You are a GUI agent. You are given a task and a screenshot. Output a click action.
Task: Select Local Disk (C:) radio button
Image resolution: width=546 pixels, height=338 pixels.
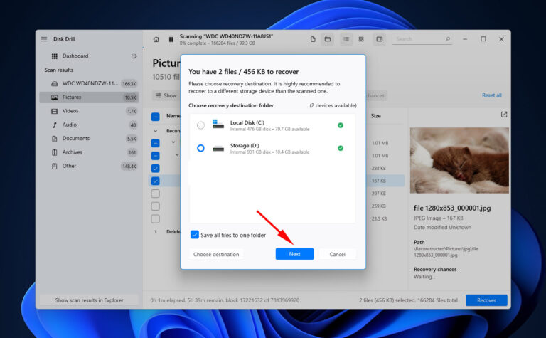(x=200, y=125)
